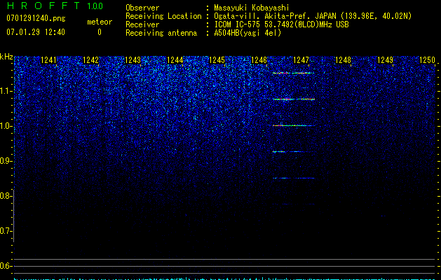Click the 1.1 frequency axis label

[x=6, y=91]
